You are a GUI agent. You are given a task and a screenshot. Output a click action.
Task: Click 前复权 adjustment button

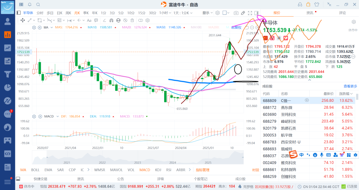coord(236,28)
